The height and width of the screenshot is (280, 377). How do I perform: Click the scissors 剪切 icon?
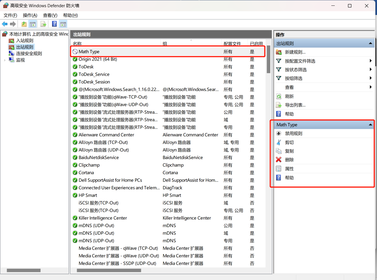[279, 142]
